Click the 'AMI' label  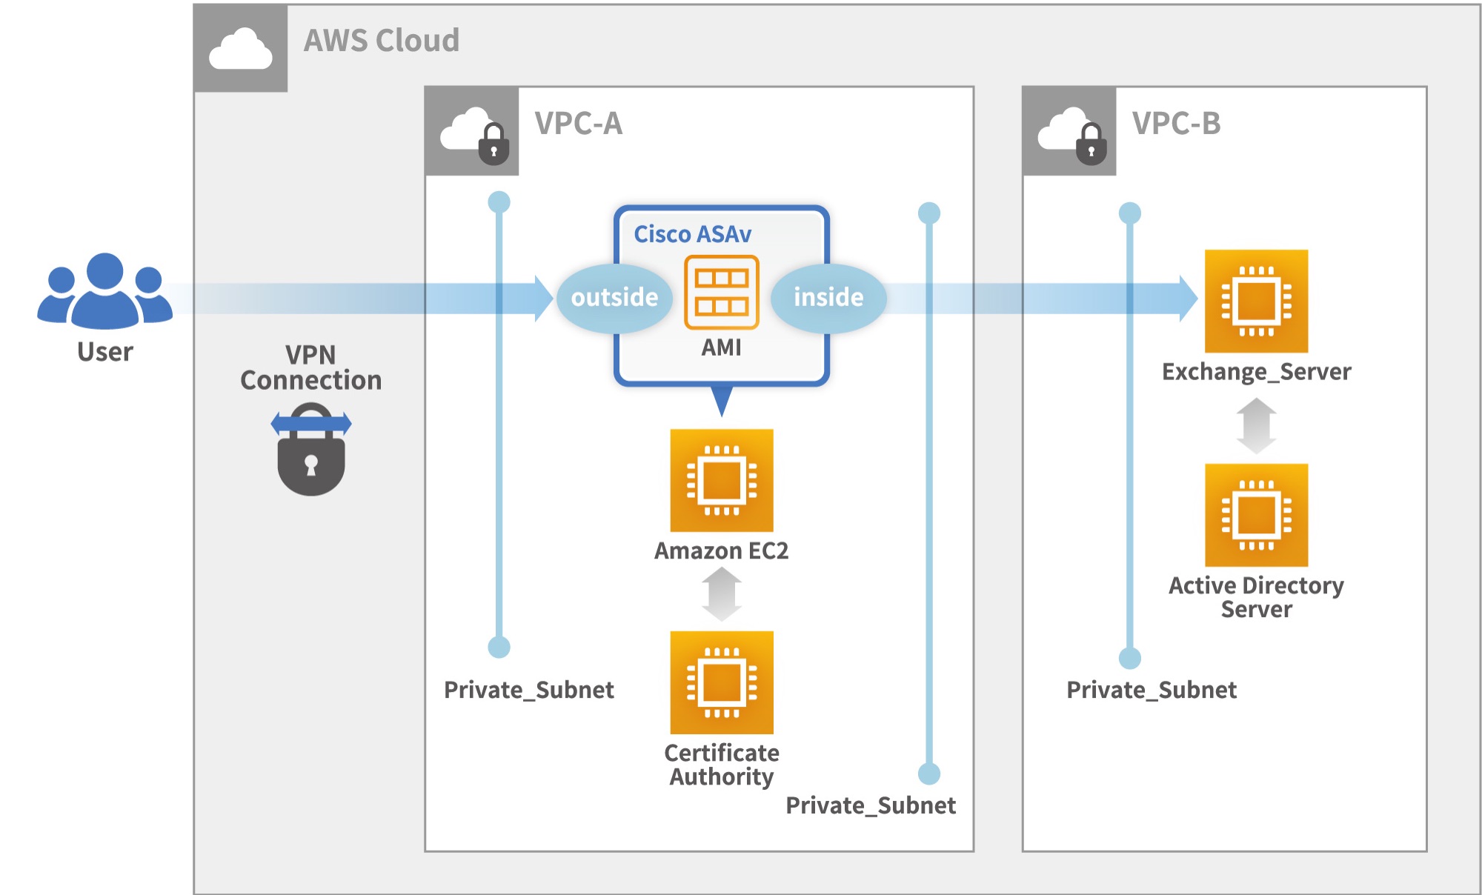721,347
